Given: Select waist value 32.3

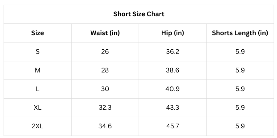Looking at the screenshot, I should (x=105, y=108).
